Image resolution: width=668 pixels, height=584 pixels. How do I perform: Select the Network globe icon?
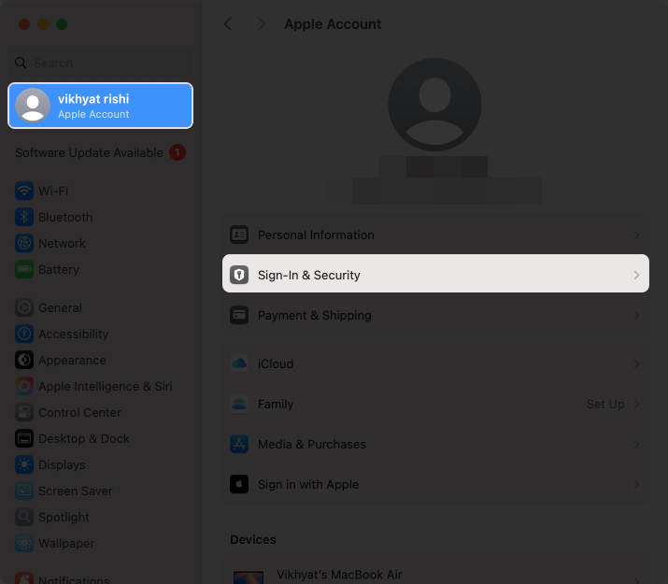click(x=24, y=243)
